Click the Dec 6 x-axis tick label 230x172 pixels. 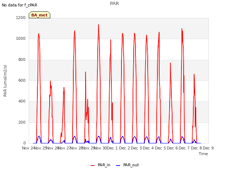point(172,148)
